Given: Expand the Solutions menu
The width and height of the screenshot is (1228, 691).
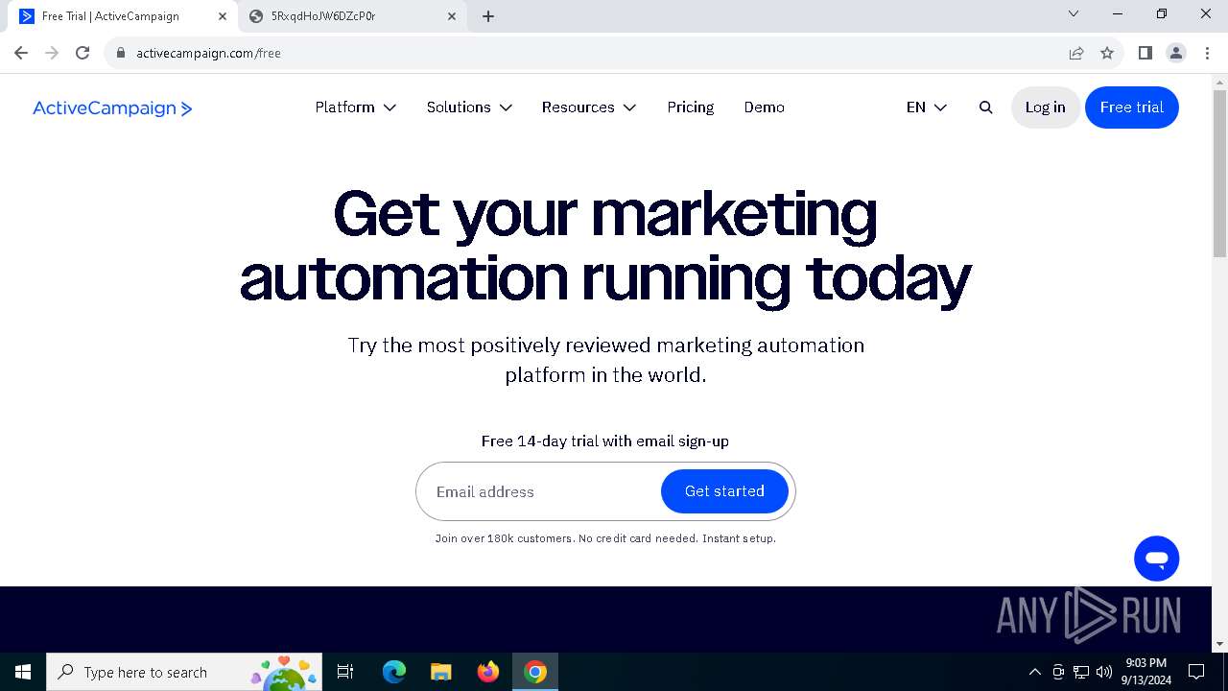Looking at the screenshot, I should (469, 107).
